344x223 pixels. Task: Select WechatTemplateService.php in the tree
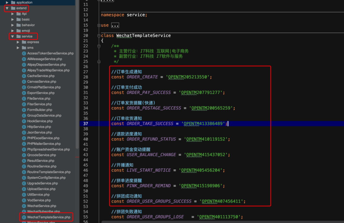pos(49,217)
